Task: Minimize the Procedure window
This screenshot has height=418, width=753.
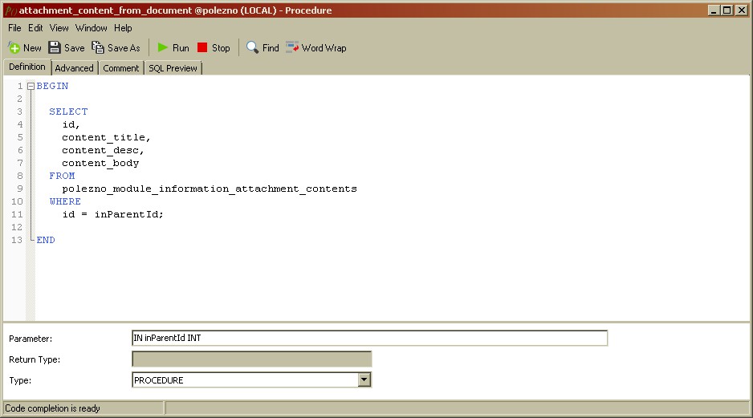Action: 714,10
